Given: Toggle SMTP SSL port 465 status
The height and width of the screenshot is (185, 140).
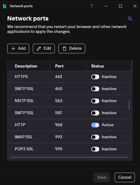Looking at the screenshot, I should pos(95,89).
